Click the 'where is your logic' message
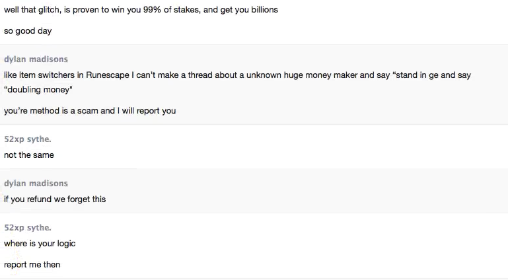This screenshot has height=280, width=508. coord(40,244)
